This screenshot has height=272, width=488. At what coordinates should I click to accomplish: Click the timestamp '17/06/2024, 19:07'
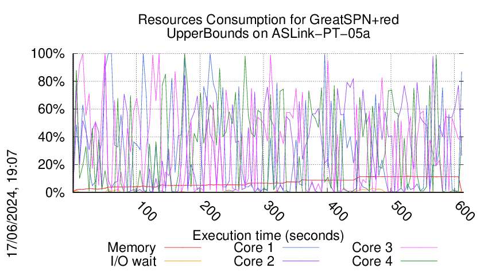(x=12, y=204)
